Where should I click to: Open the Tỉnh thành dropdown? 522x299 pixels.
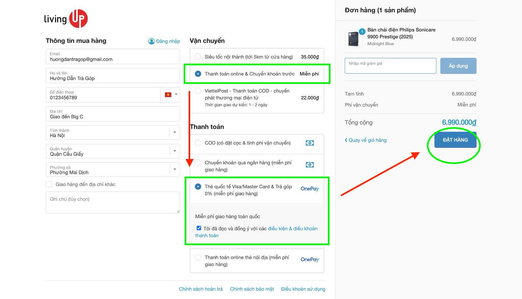[x=175, y=133]
